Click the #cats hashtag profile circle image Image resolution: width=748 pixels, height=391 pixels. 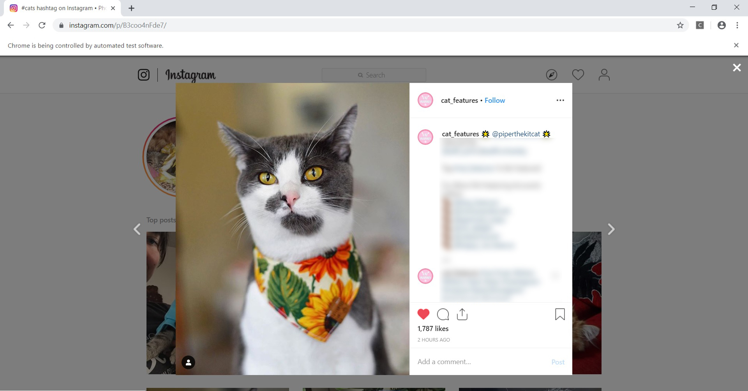point(159,157)
